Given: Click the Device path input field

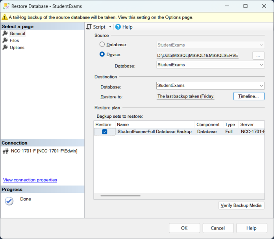Looking at the screenshot, I should click(x=198, y=56).
